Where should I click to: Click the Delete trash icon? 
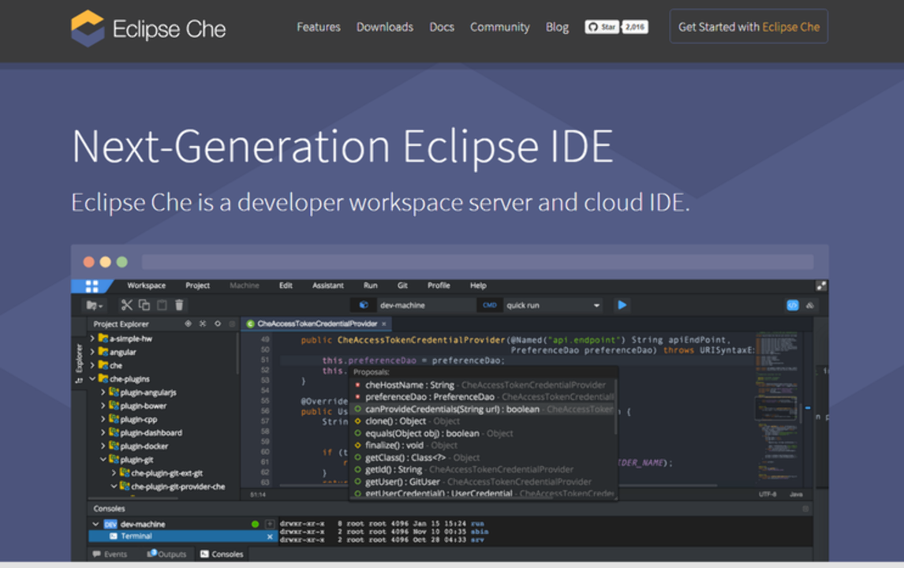coord(179,305)
